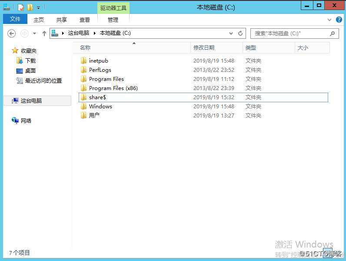The width and height of the screenshot is (346, 261).
Task: Select 收藏夹 in navigation pane
Action: click(29, 51)
